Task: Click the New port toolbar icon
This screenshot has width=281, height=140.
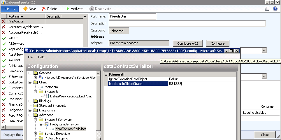Action: 25,9
